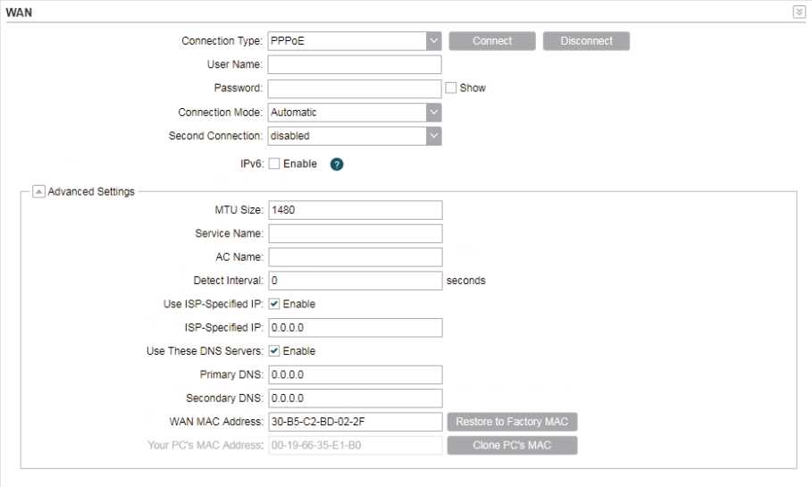This screenshot has height=487, width=812.
Task: Collapse the WAN section using top-right icon
Action: [x=799, y=12]
